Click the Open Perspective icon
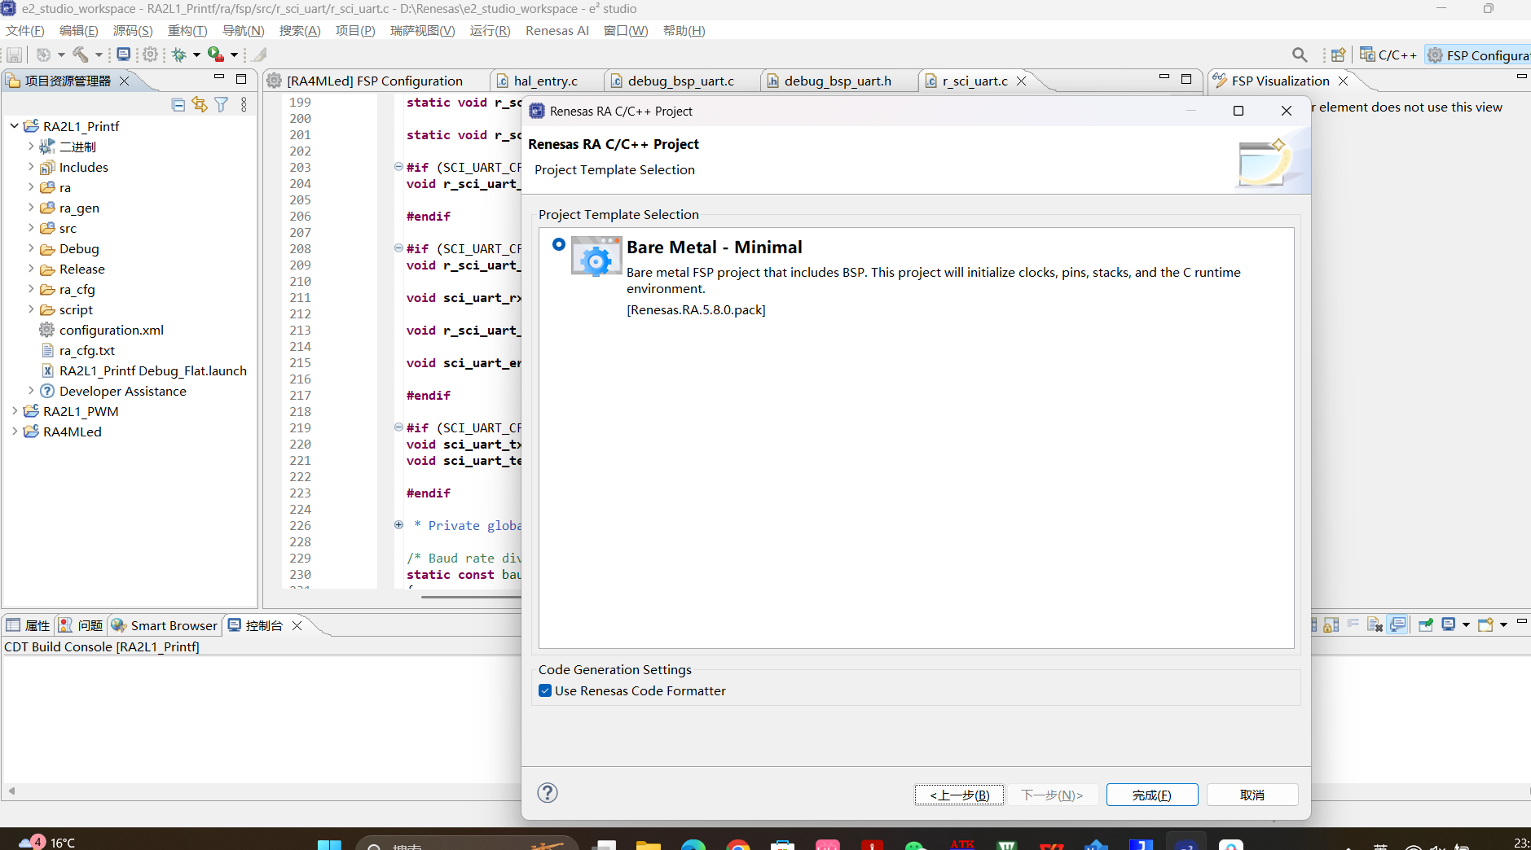This screenshot has height=850, width=1531. click(1338, 55)
